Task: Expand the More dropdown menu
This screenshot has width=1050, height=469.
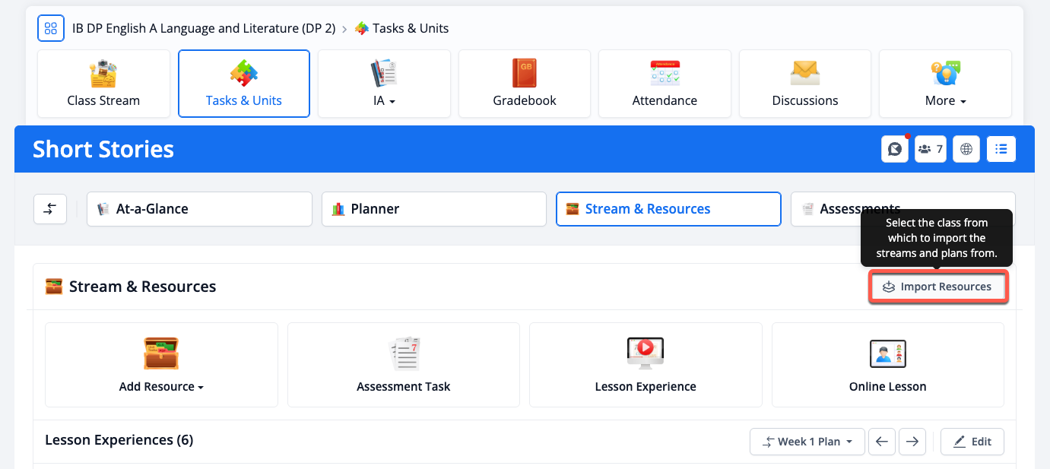Action: pos(945,84)
